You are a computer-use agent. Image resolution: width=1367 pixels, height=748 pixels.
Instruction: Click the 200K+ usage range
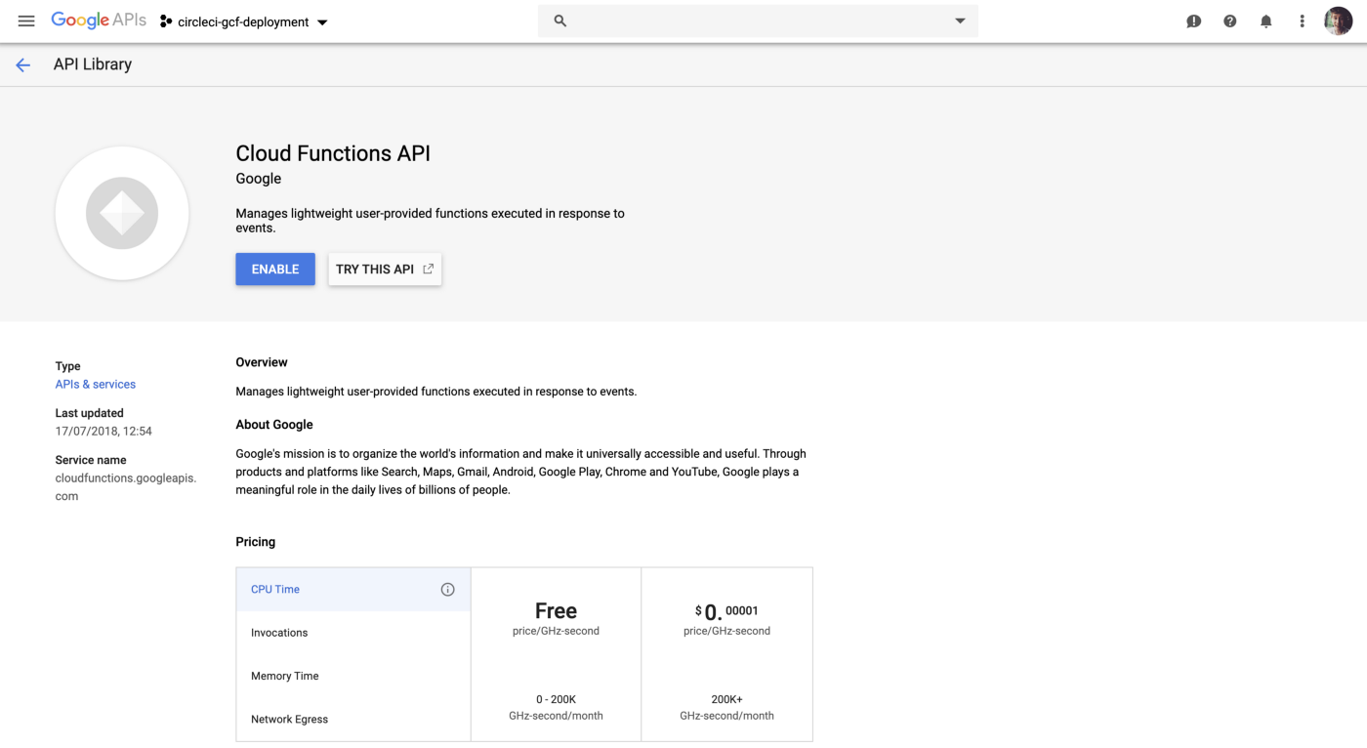(726, 699)
